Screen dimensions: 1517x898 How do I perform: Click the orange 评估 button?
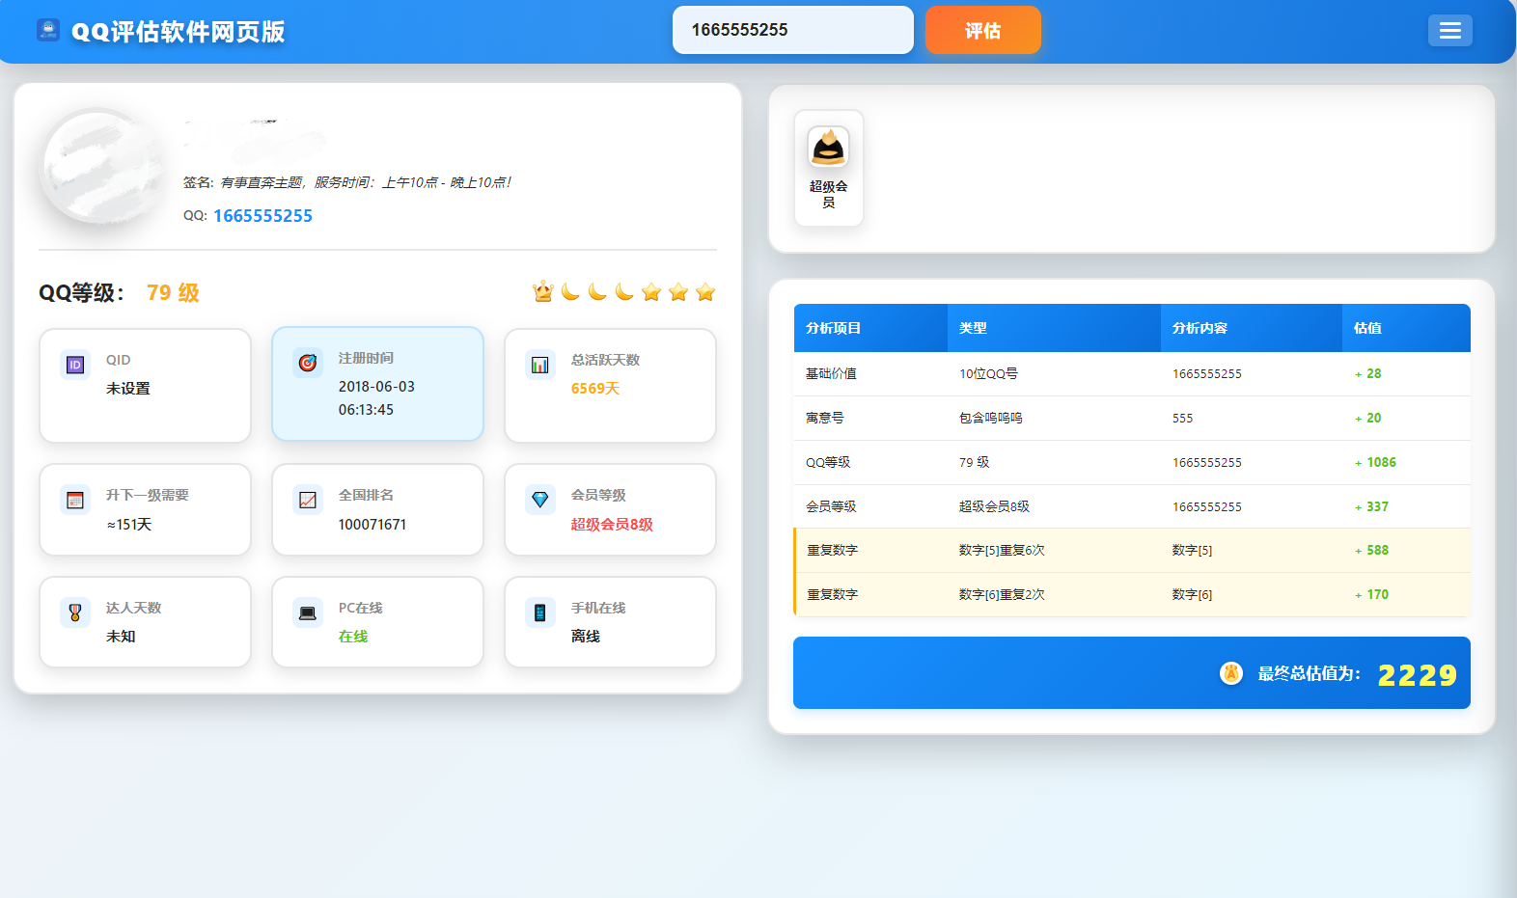click(x=982, y=31)
